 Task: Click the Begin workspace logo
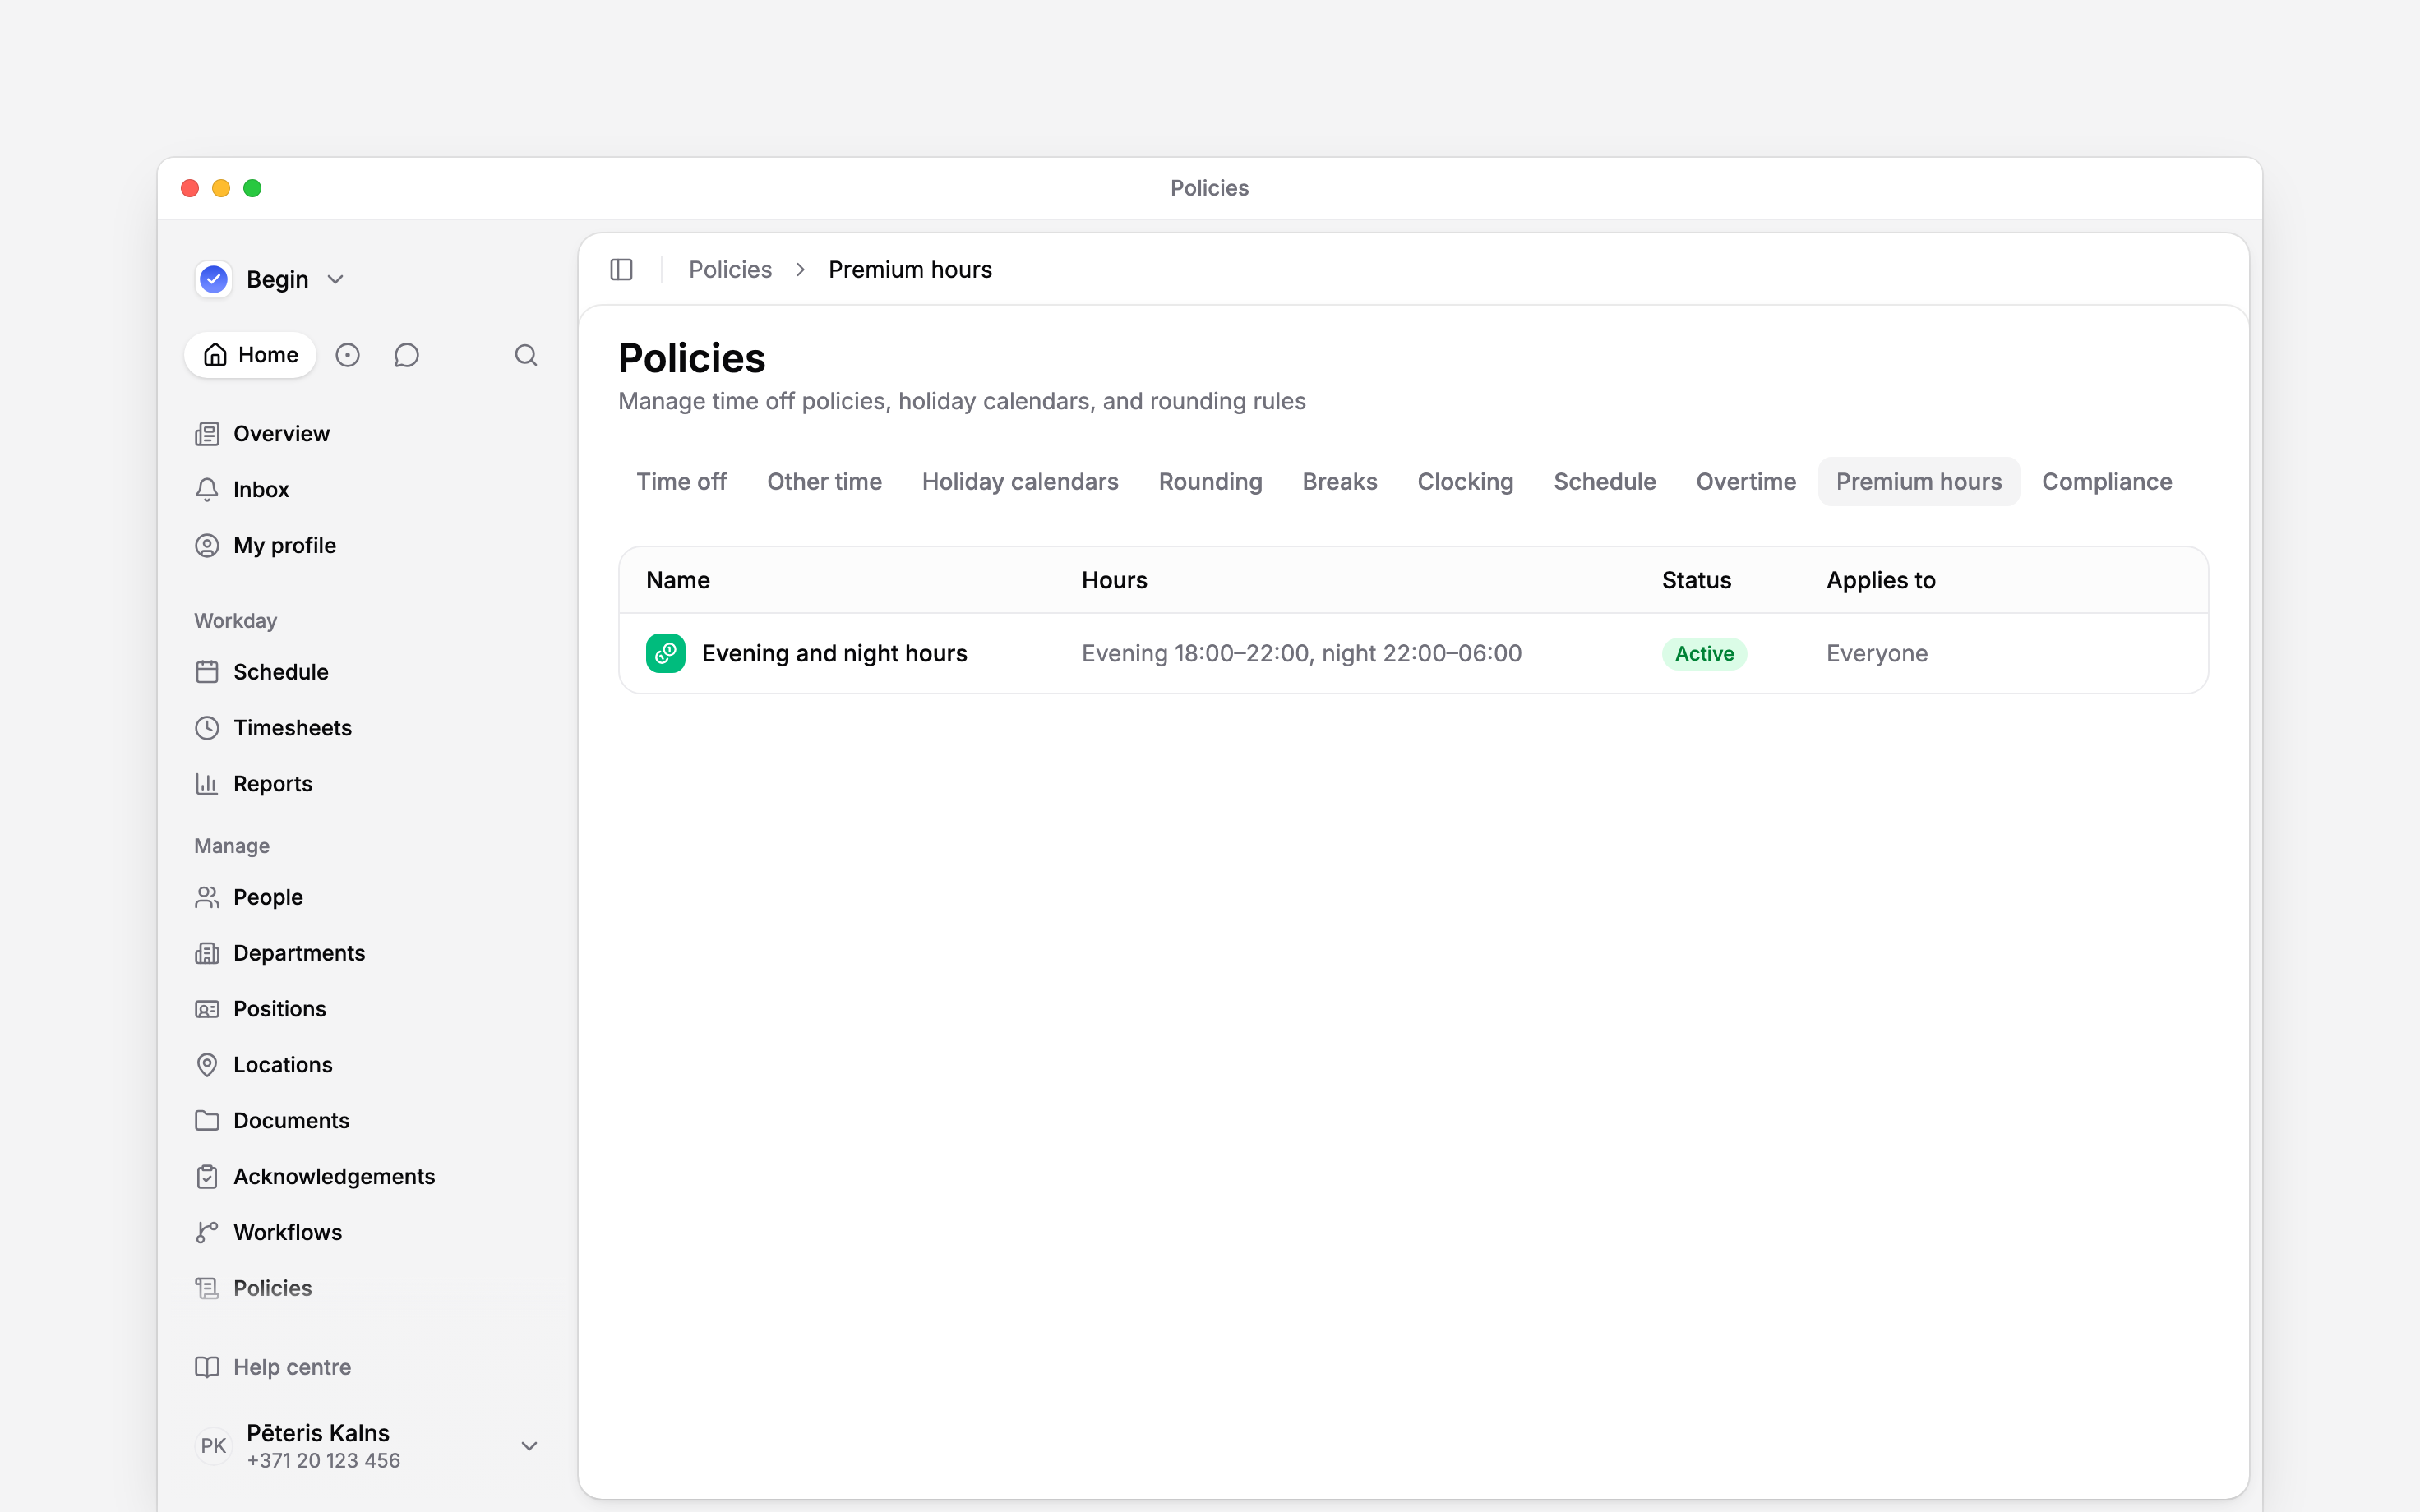tap(214, 279)
